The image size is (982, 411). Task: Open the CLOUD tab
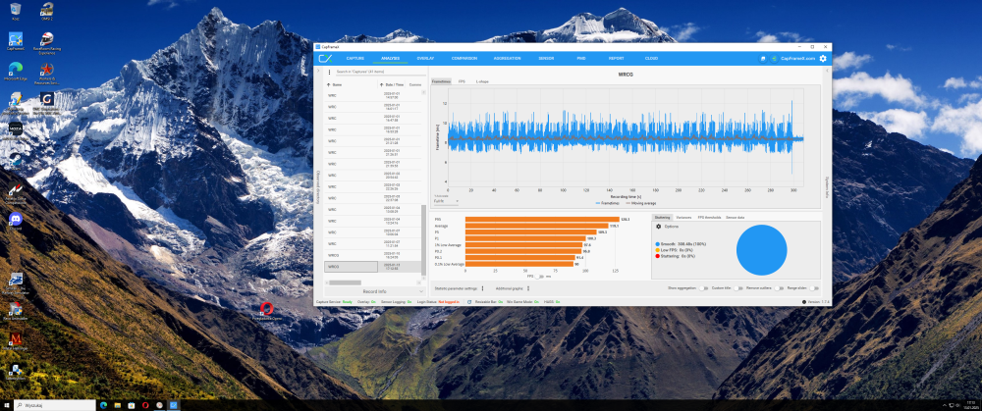click(x=651, y=58)
